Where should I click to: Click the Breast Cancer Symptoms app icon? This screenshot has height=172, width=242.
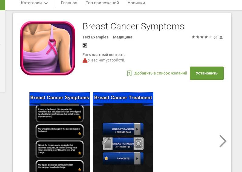48,48
